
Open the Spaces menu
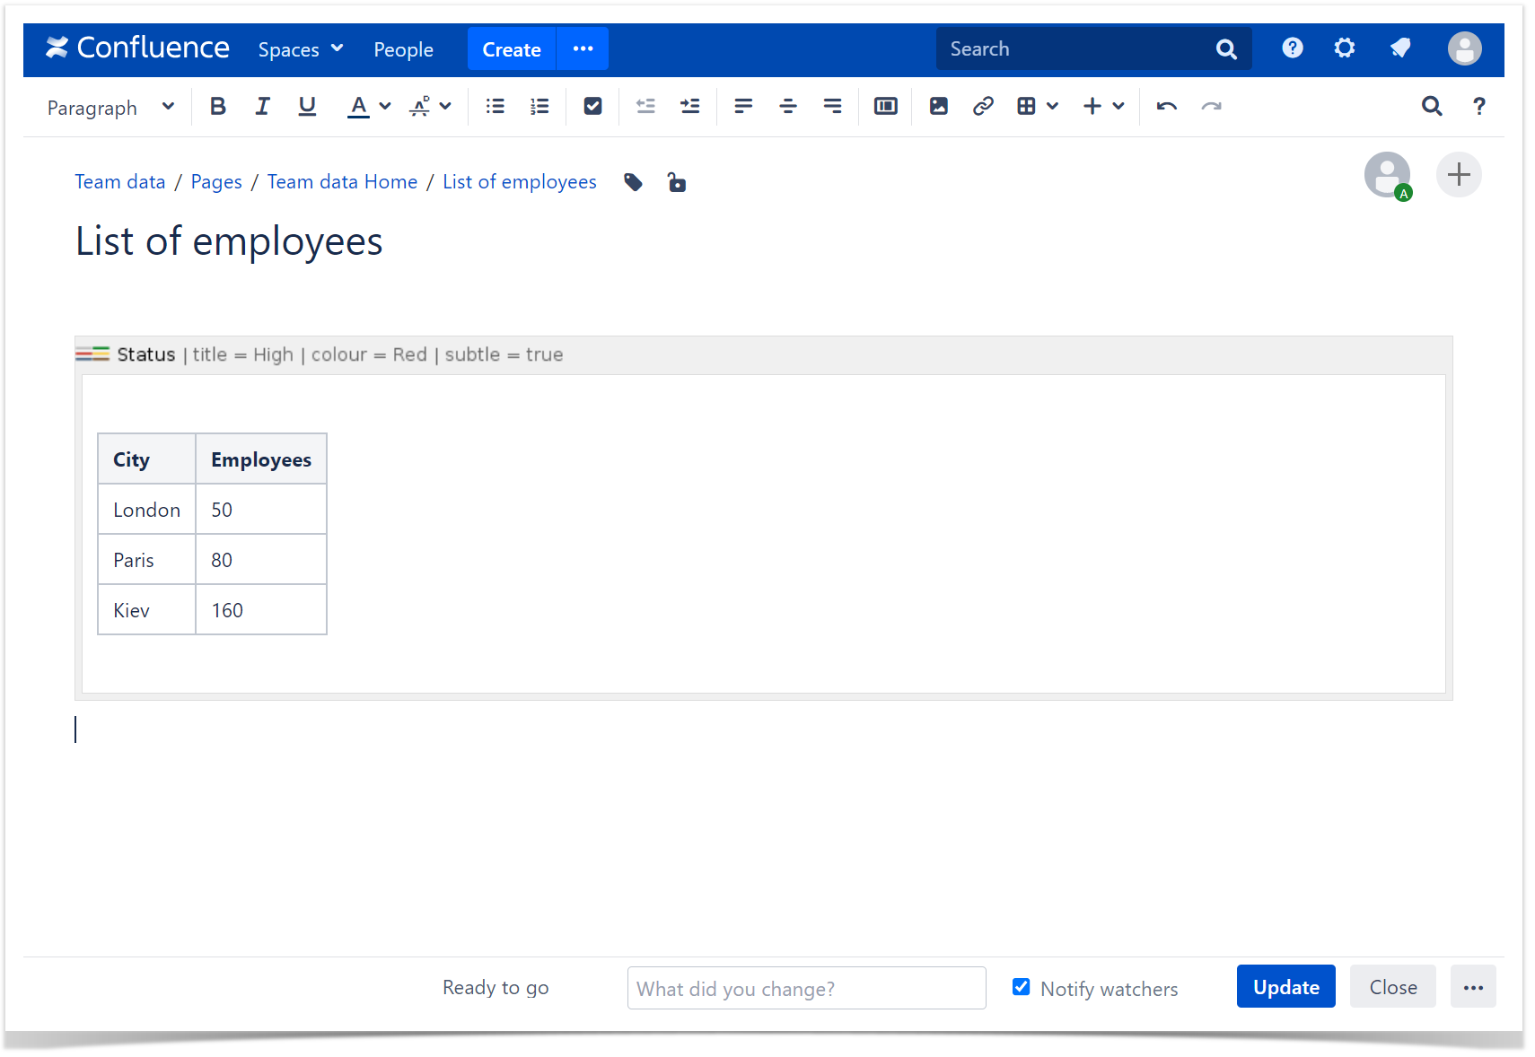300,49
